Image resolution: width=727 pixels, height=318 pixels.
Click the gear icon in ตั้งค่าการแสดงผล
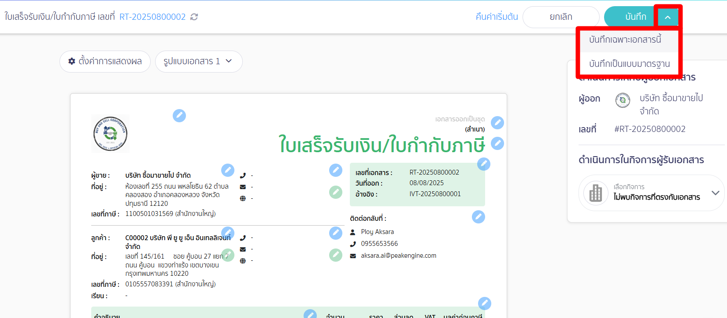pos(72,61)
